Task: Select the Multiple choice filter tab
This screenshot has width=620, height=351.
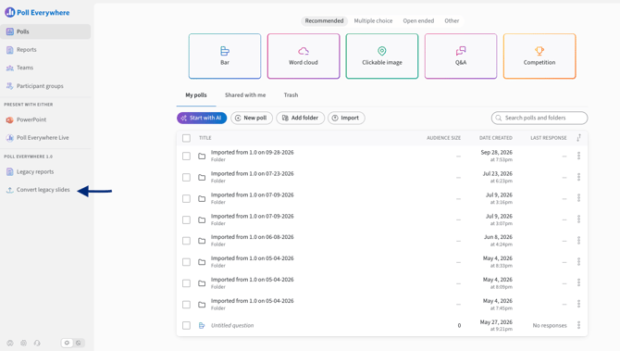Action: coord(373,20)
